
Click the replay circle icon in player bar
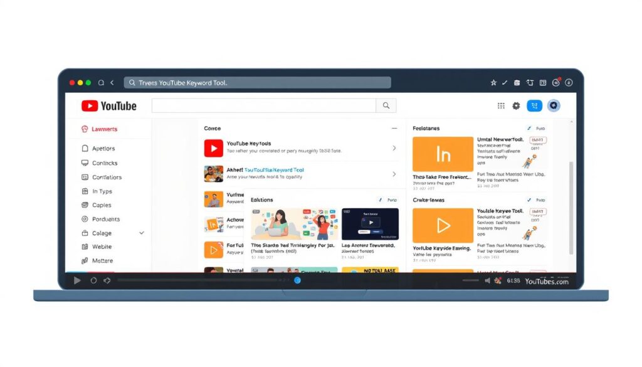pos(94,280)
